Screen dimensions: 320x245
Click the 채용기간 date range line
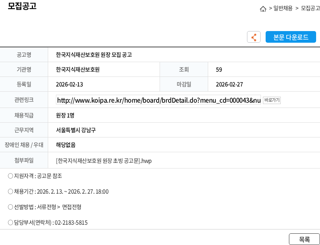(x=58, y=191)
